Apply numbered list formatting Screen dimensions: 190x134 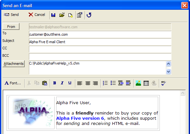[x=105, y=83]
